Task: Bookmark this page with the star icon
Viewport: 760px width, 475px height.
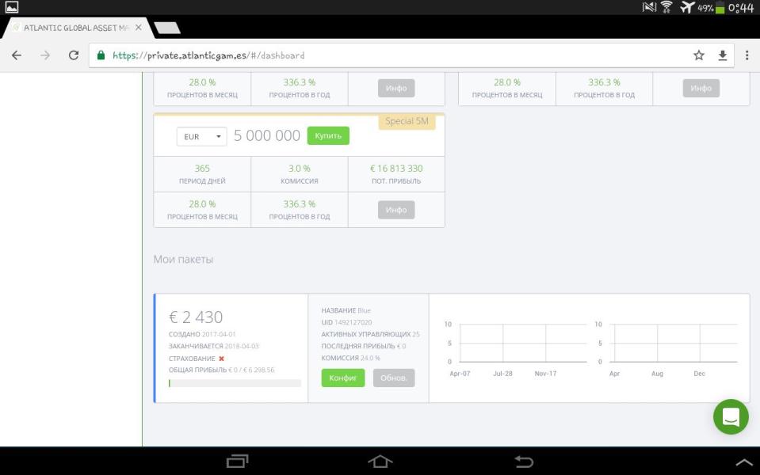Action: 698,55
